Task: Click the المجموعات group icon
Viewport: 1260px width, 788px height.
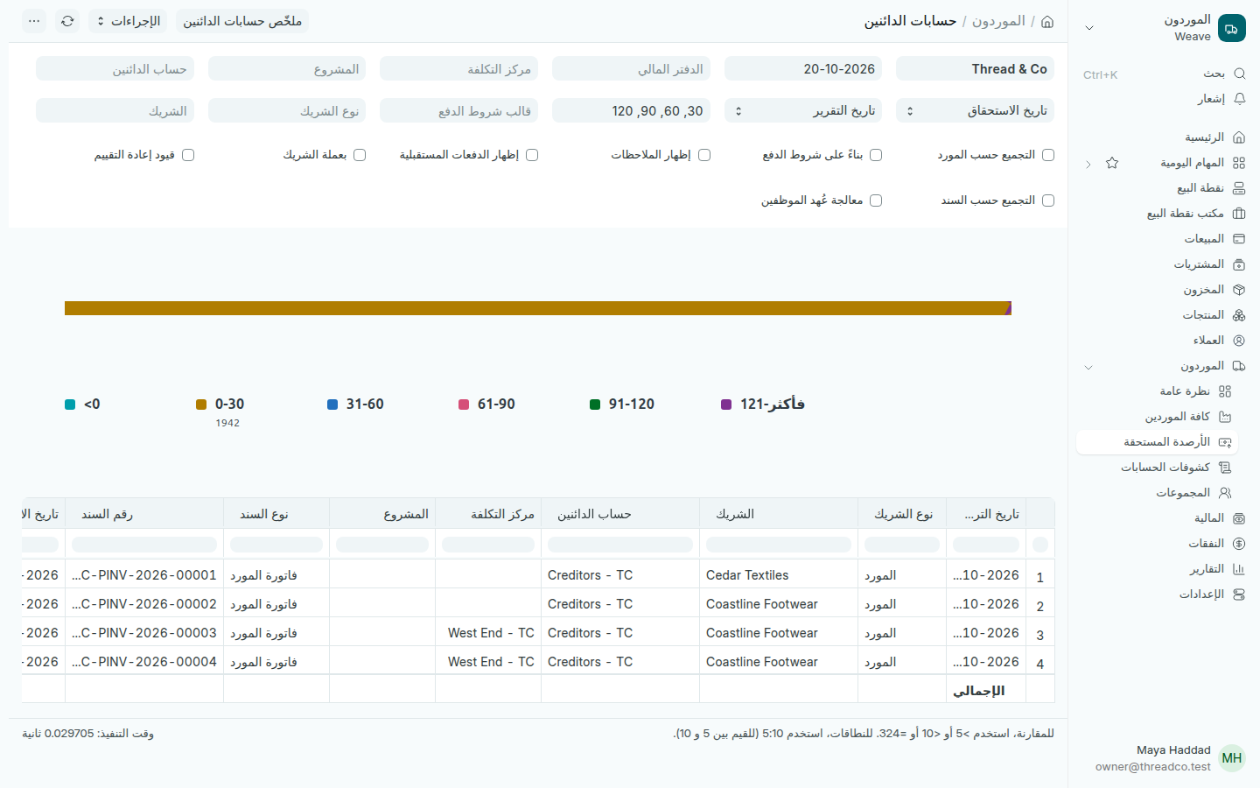Action: (x=1225, y=493)
